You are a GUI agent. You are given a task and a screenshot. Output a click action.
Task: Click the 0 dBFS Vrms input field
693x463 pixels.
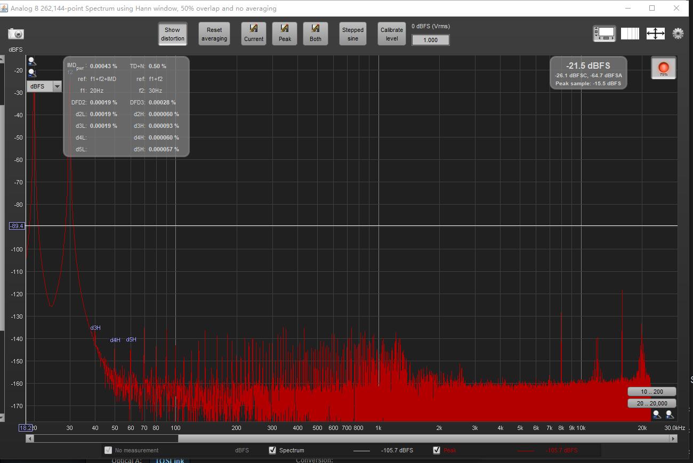pos(430,40)
